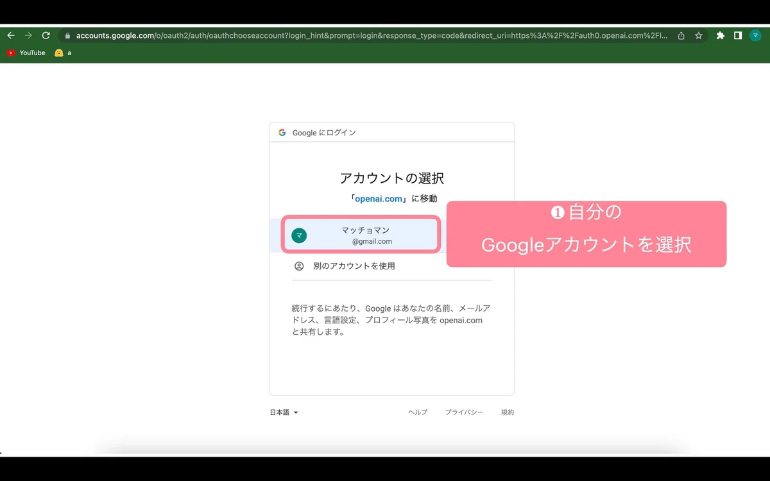The width and height of the screenshot is (770, 481).
Task: Open the プライバシー link
Action: [464, 412]
